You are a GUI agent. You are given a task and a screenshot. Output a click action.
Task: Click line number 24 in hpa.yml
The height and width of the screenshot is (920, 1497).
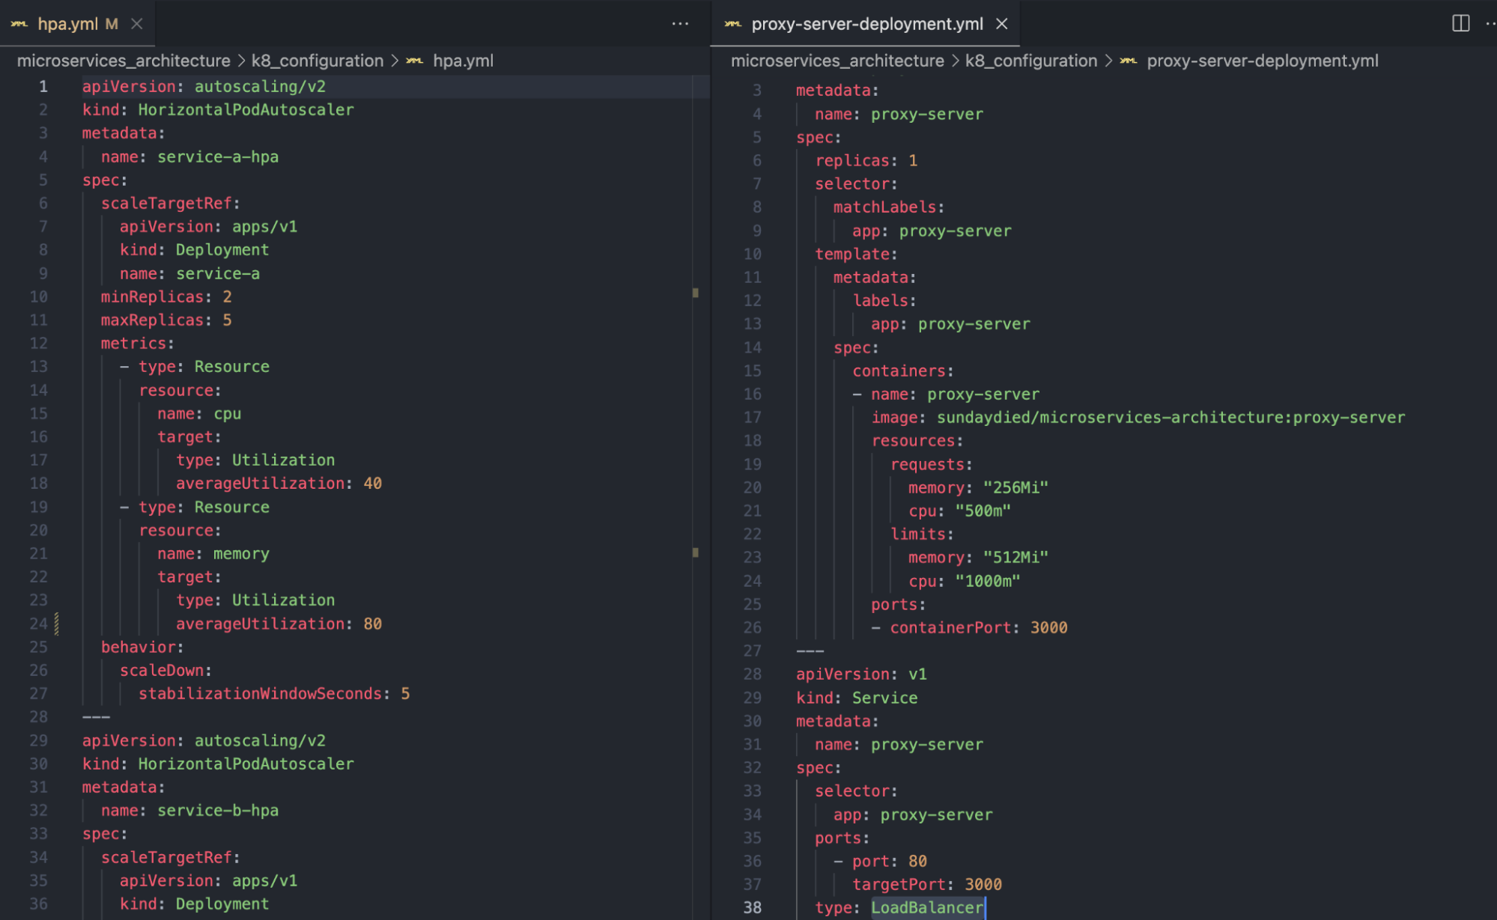(x=38, y=624)
